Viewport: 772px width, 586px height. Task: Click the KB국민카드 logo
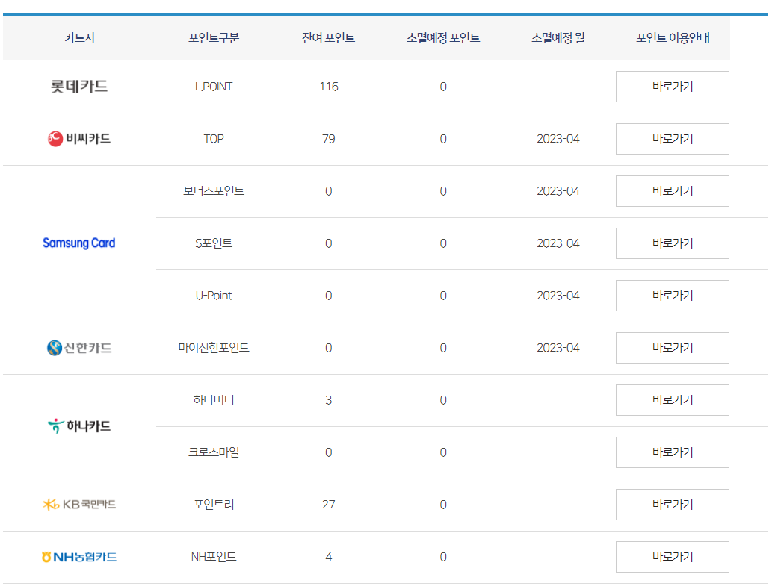point(79,505)
